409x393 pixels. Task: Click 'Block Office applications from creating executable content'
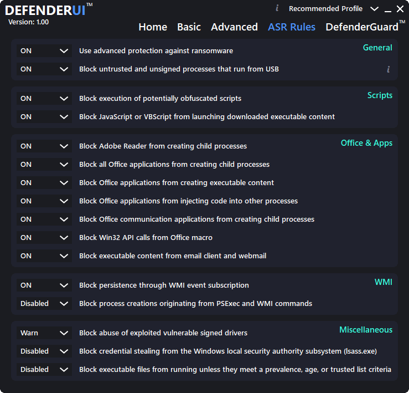pyautogui.click(x=177, y=183)
